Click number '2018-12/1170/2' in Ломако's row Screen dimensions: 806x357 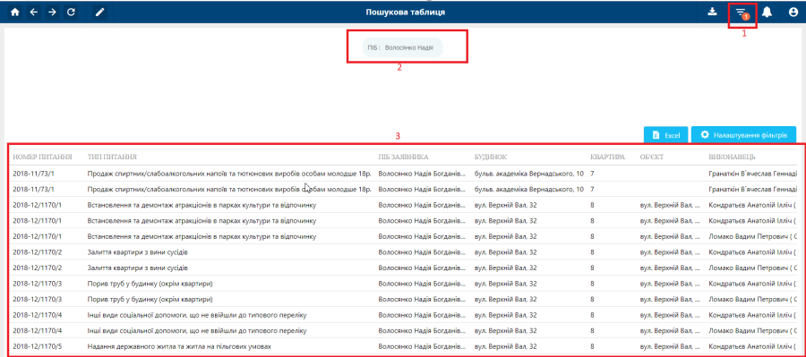click(x=37, y=268)
